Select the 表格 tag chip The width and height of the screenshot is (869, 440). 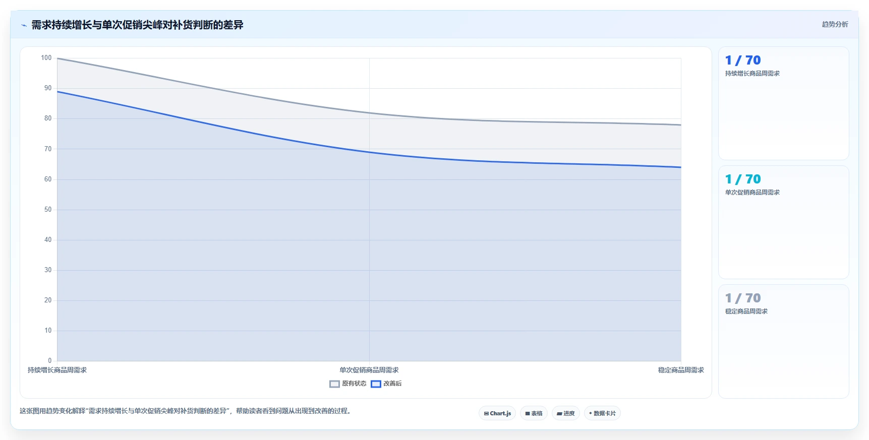click(x=534, y=413)
